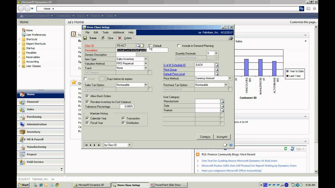Click the Sales navigation pane icon
This screenshot has height=188, width=335.
click(x=22, y=109)
